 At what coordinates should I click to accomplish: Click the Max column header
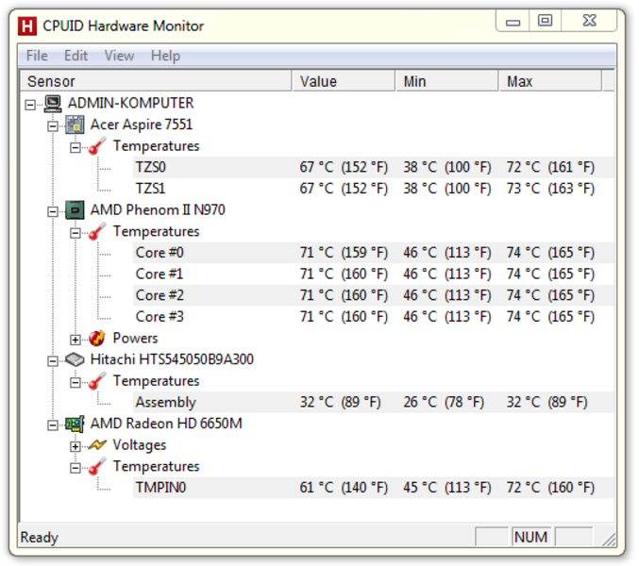pos(550,81)
